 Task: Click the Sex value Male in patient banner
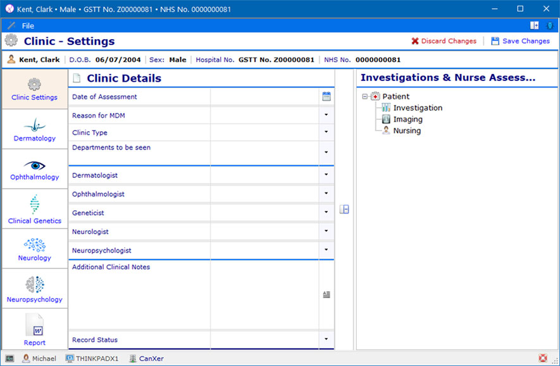click(178, 60)
